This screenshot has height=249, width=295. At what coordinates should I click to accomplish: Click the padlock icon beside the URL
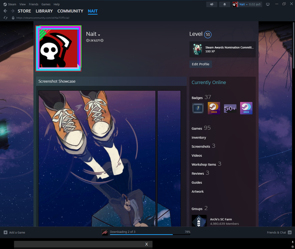13,18
